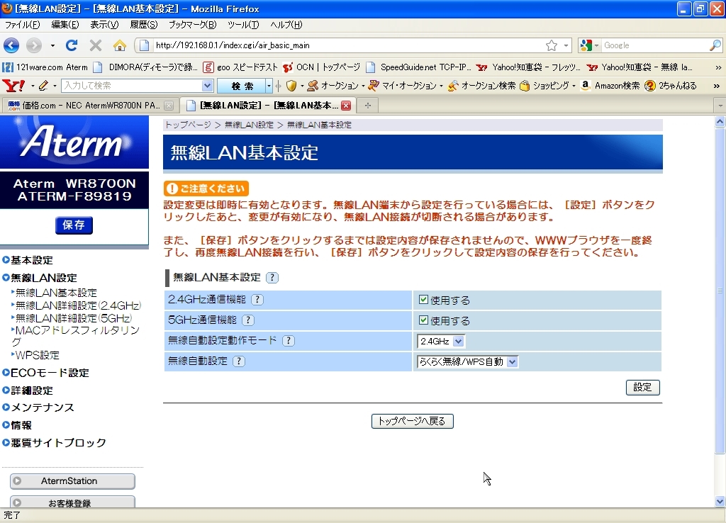Click the 設定 button

coord(642,388)
